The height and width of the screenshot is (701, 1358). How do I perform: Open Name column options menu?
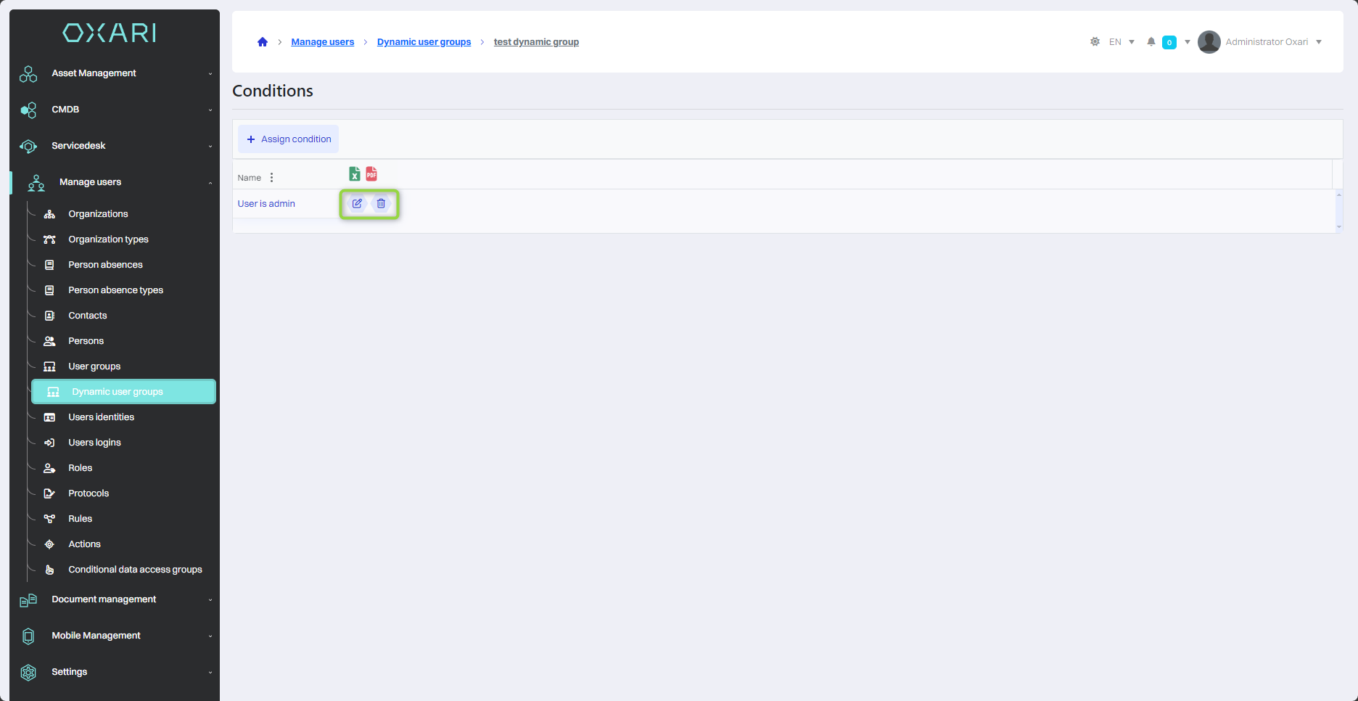272,178
